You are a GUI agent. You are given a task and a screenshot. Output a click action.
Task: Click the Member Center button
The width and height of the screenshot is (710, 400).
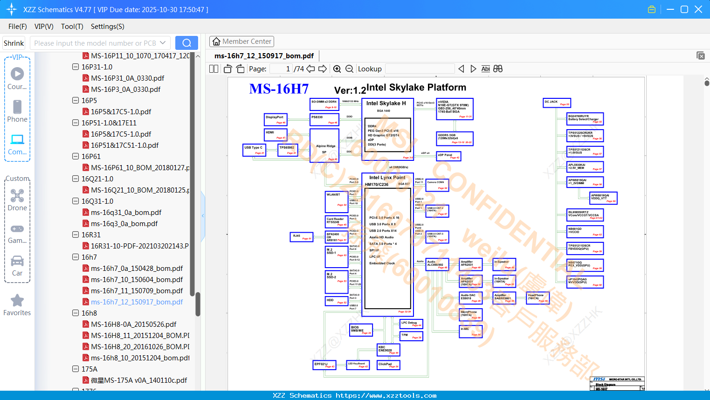pyautogui.click(x=241, y=41)
